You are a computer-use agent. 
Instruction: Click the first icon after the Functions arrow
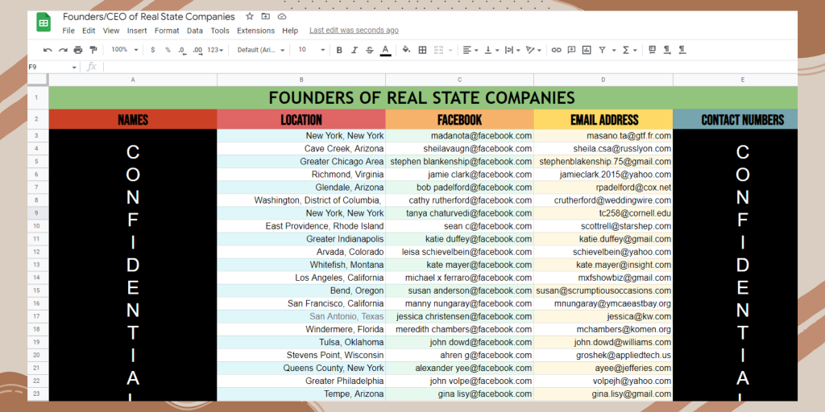pos(653,50)
